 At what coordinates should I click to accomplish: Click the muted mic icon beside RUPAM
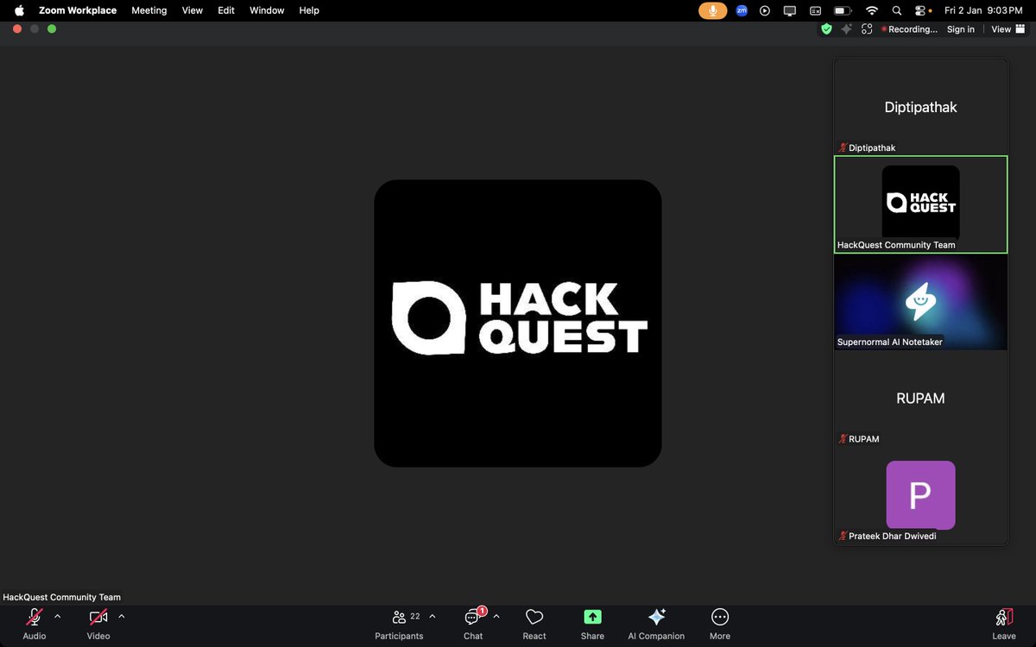[843, 439]
